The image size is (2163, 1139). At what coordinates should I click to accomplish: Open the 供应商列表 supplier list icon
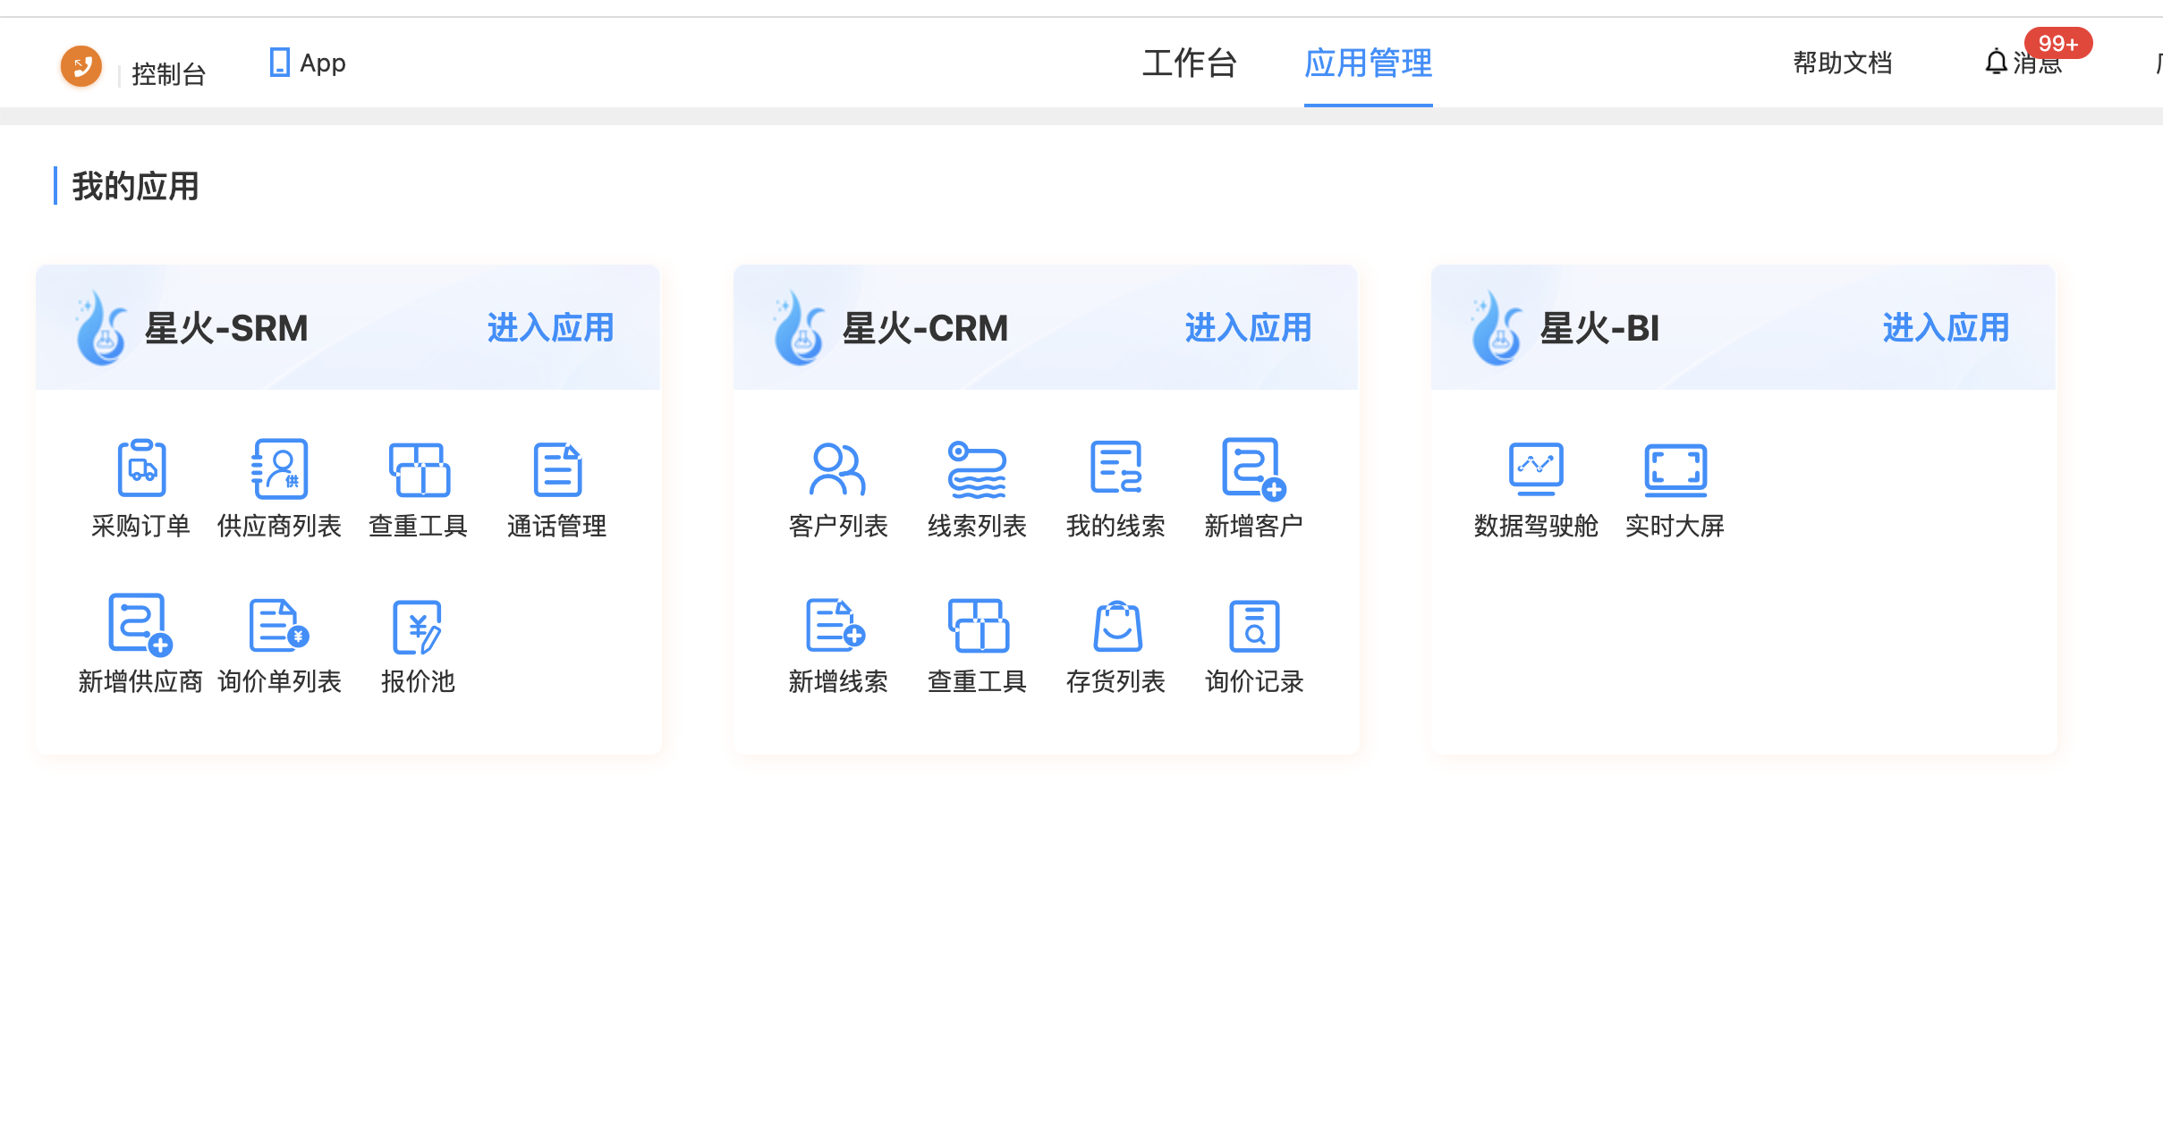pos(279,468)
